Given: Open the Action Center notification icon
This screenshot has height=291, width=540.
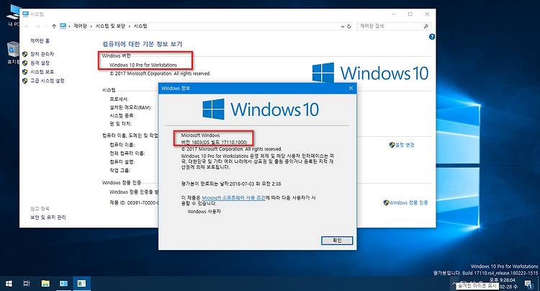Looking at the screenshot, I should (x=528, y=284).
